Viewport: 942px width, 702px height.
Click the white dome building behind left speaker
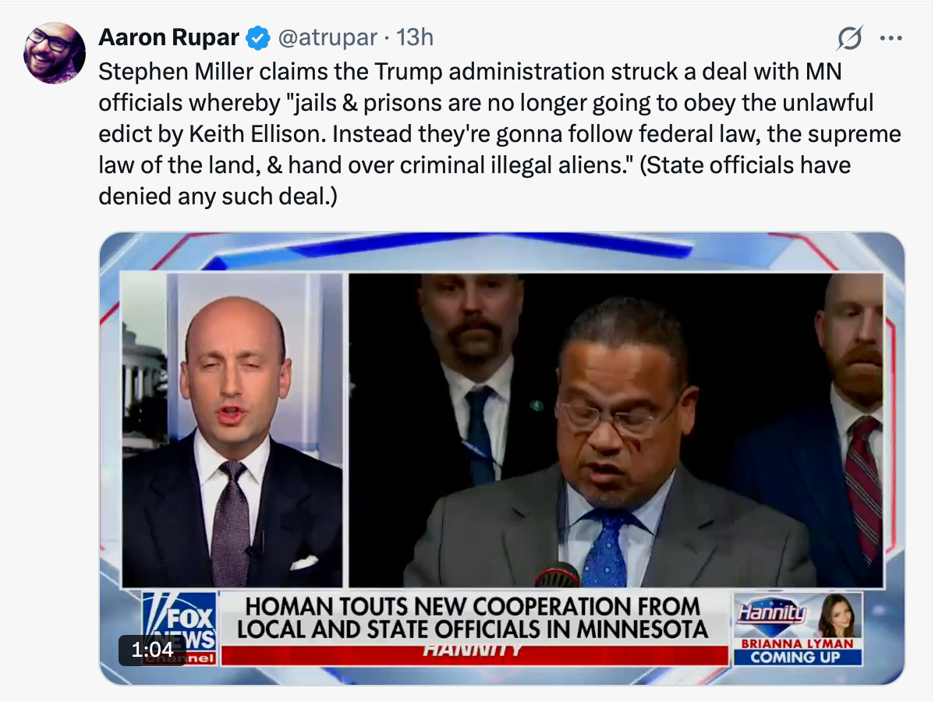pos(144,367)
